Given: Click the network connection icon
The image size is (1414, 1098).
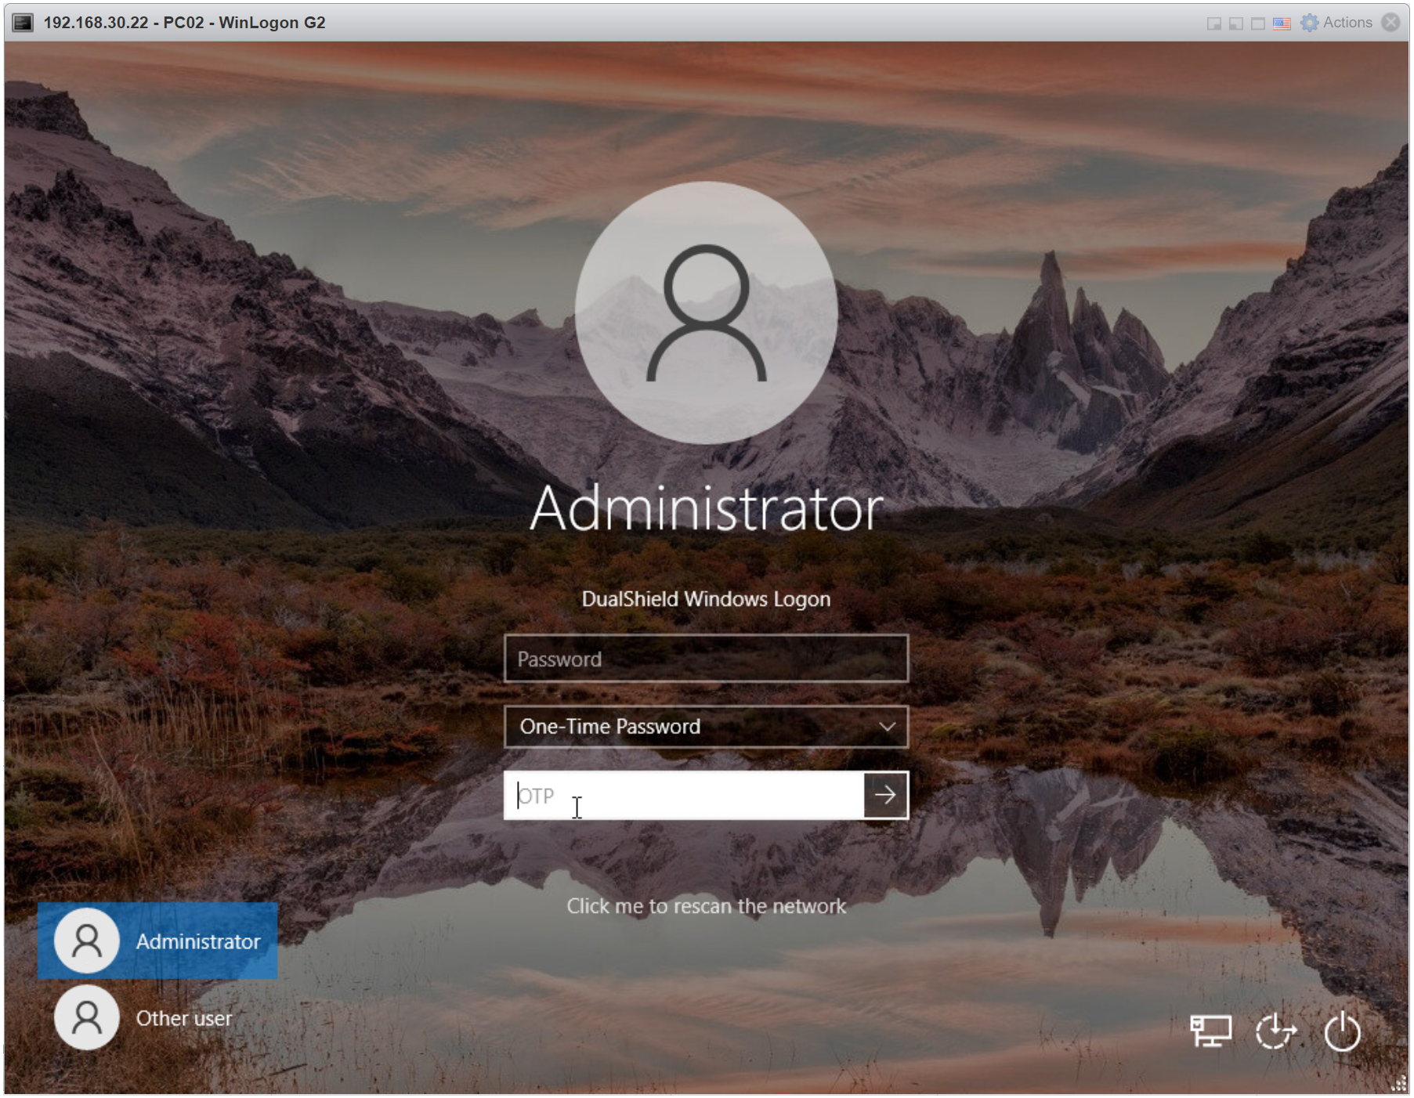Looking at the screenshot, I should click(1210, 1031).
